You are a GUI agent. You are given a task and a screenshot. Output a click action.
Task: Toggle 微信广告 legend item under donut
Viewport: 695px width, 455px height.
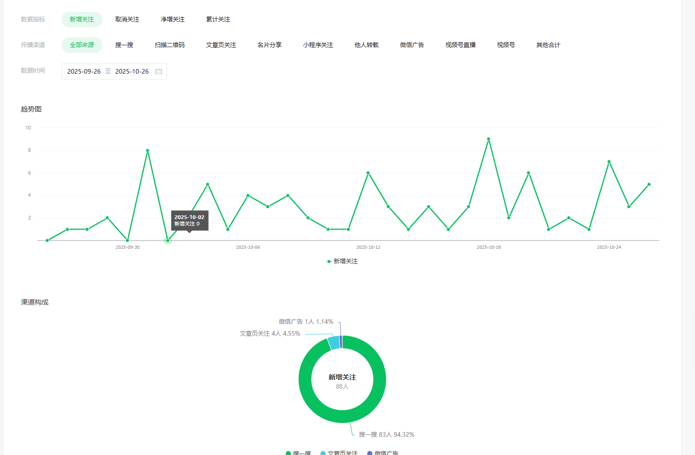click(x=383, y=453)
